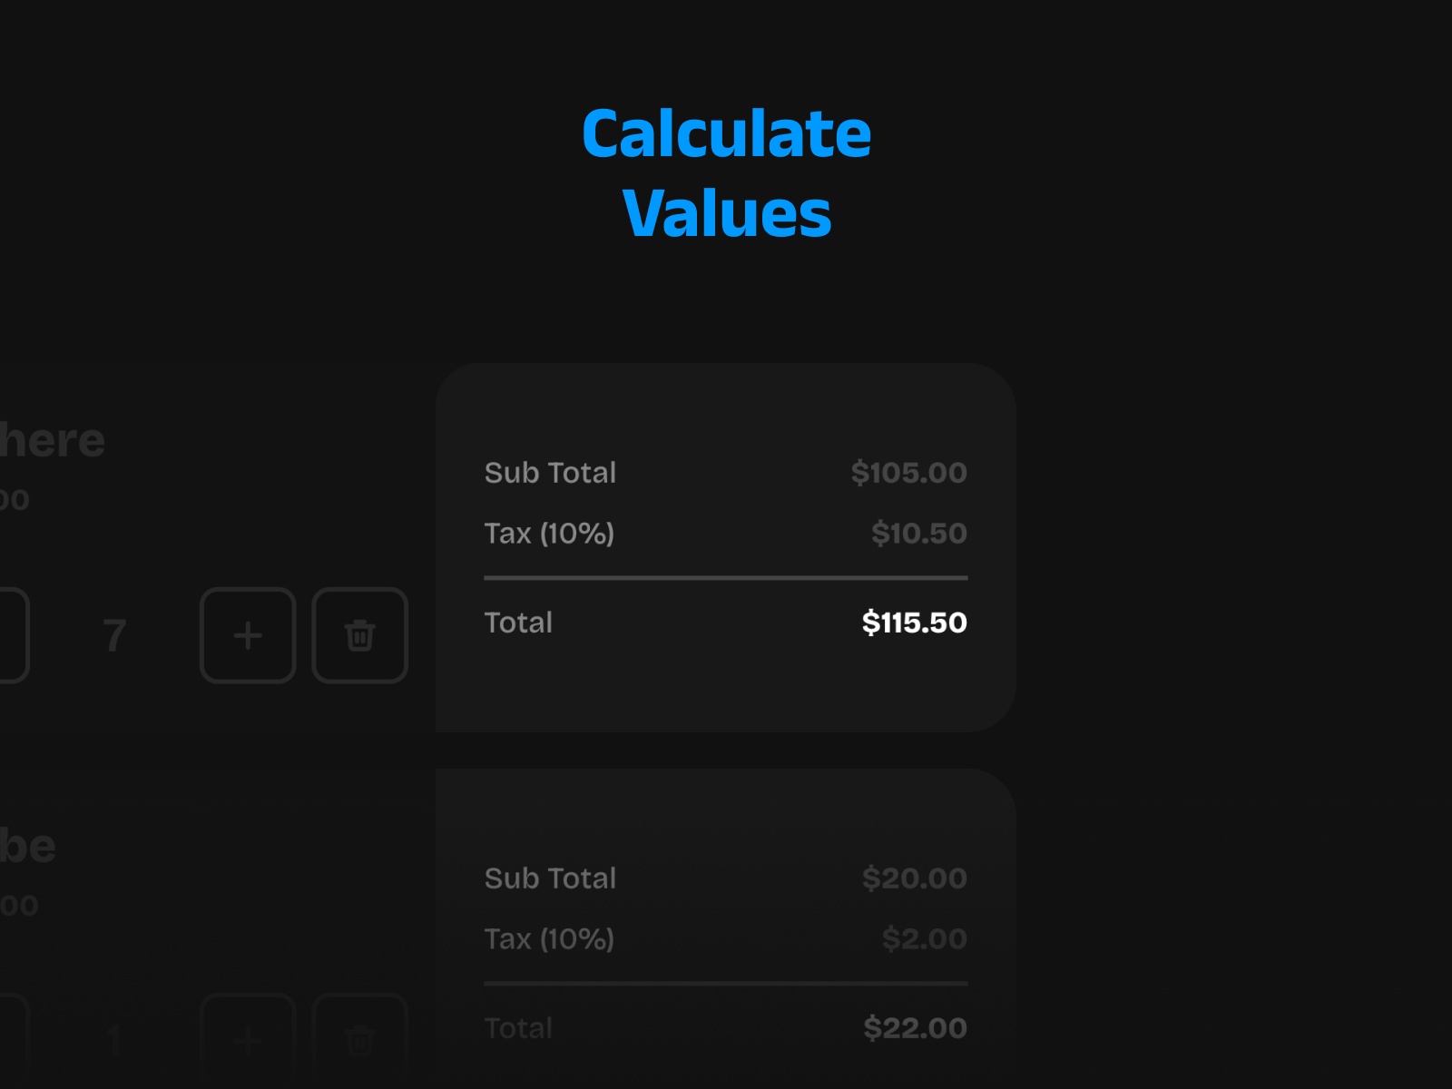Click the $10.50 tax amount
This screenshot has height=1089, width=1452.
(918, 534)
